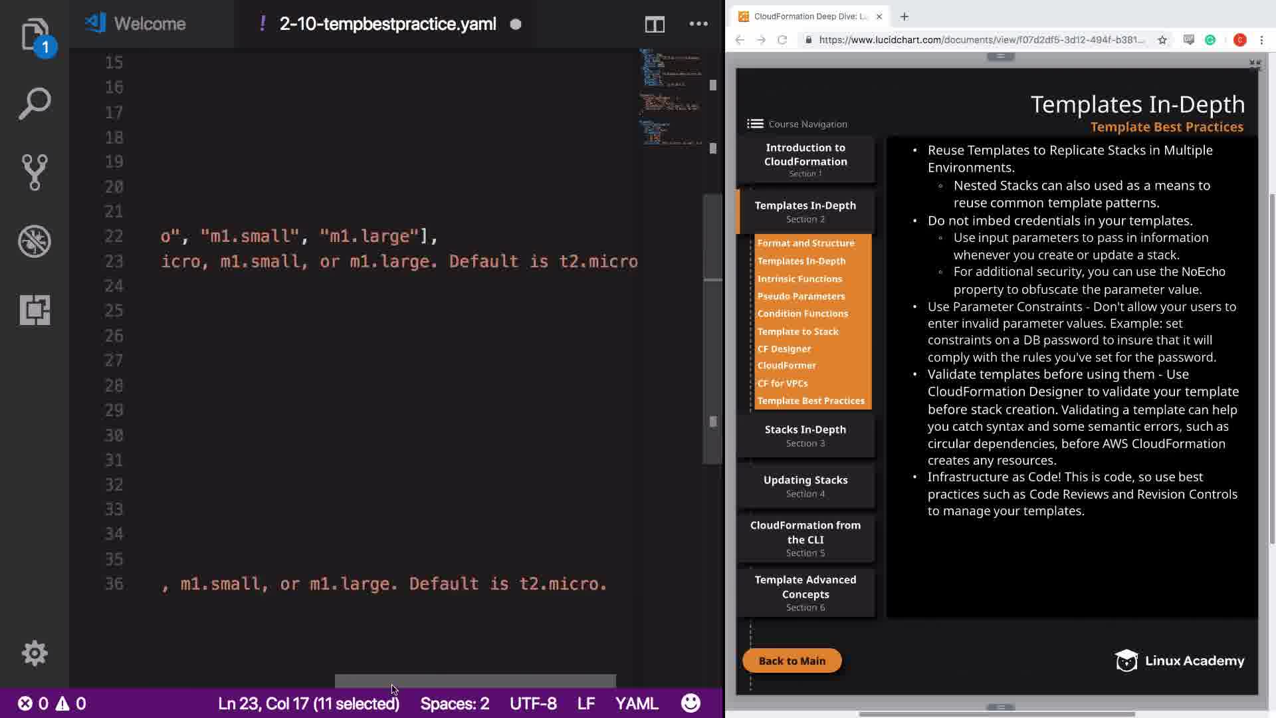The height and width of the screenshot is (718, 1276).
Task: Open the Search panel icon
Action: click(x=35, y=104)
